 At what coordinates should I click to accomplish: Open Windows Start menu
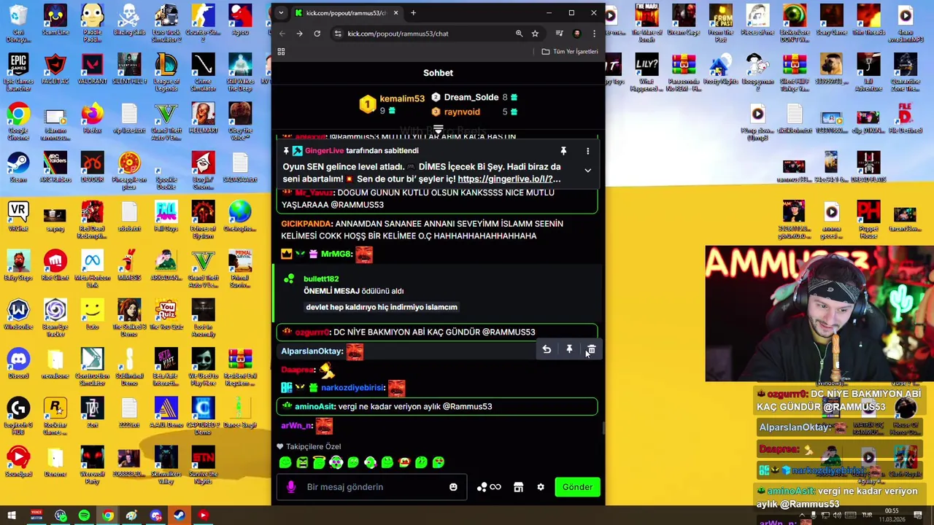(12, 516)
